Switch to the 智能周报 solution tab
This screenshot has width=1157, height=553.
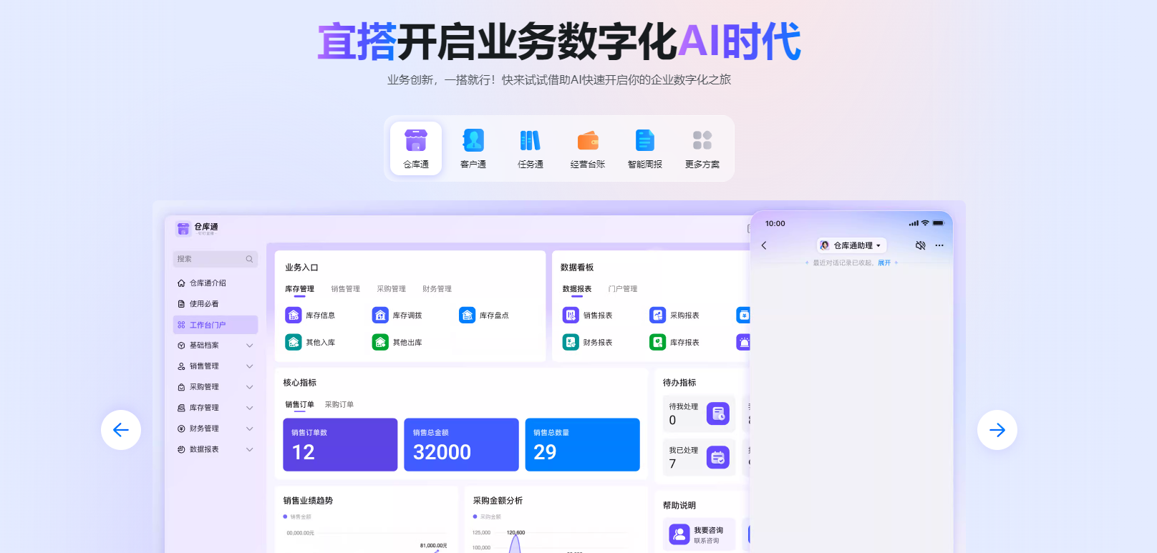pyautogui.click(x=645, y=148)
